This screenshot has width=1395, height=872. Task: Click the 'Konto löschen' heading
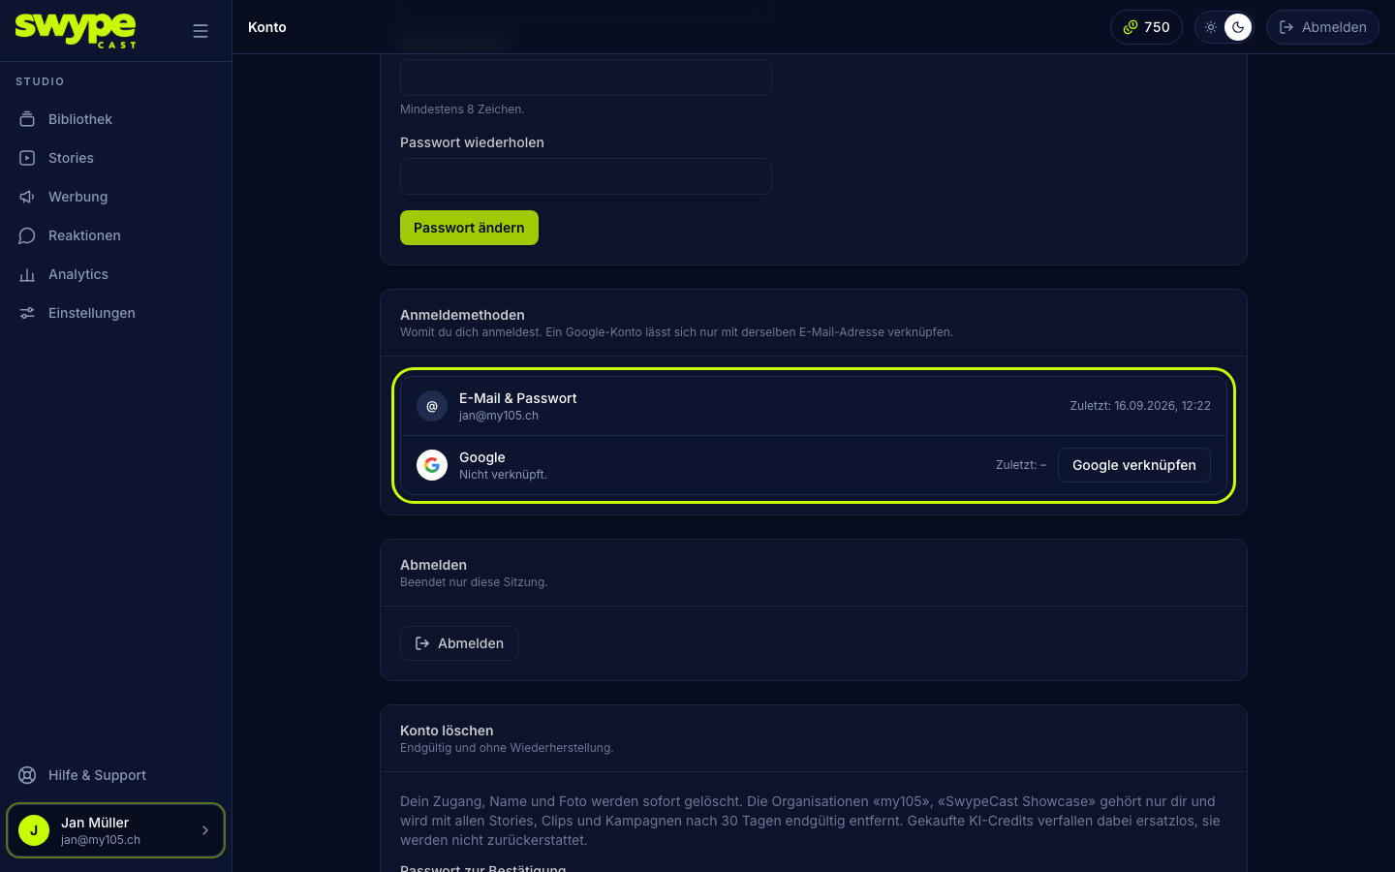(447, 731)
